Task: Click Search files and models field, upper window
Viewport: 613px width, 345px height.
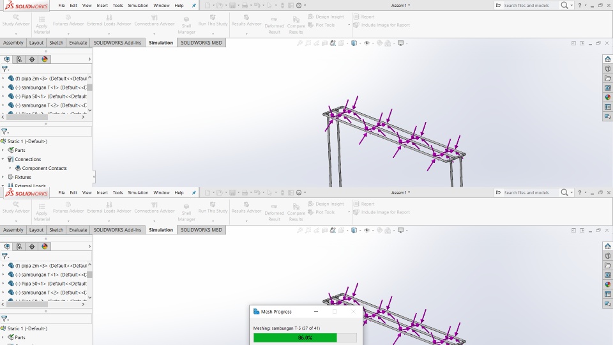Action: (526, 6)
